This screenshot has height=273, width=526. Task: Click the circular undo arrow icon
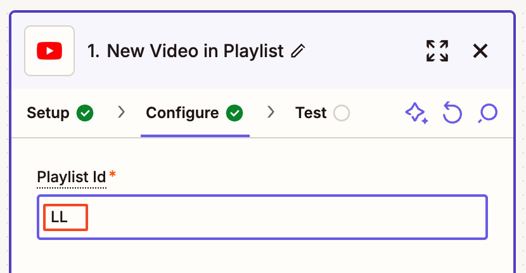[452, 114]
